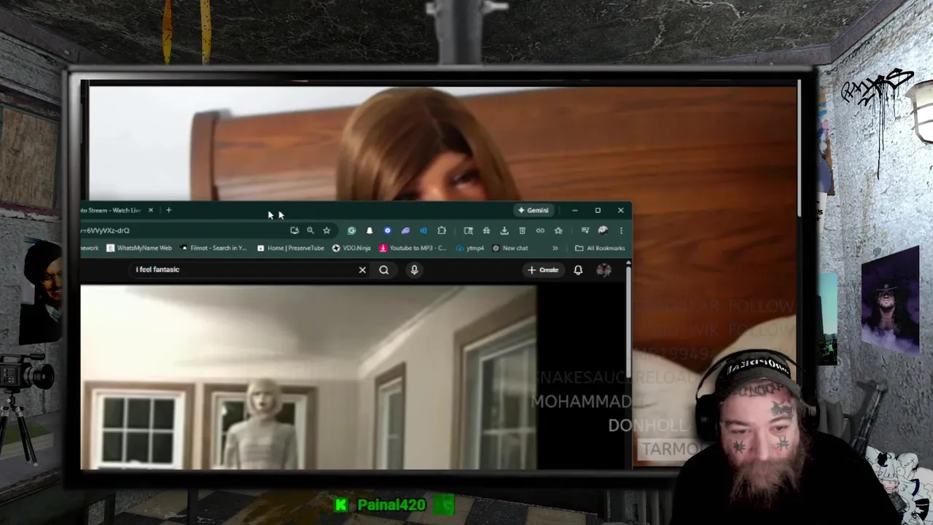The height and width of the screenshot is (525, 933).
Task: Click the zoom magnifier icon in address bar
Action: tap(311, 230)
